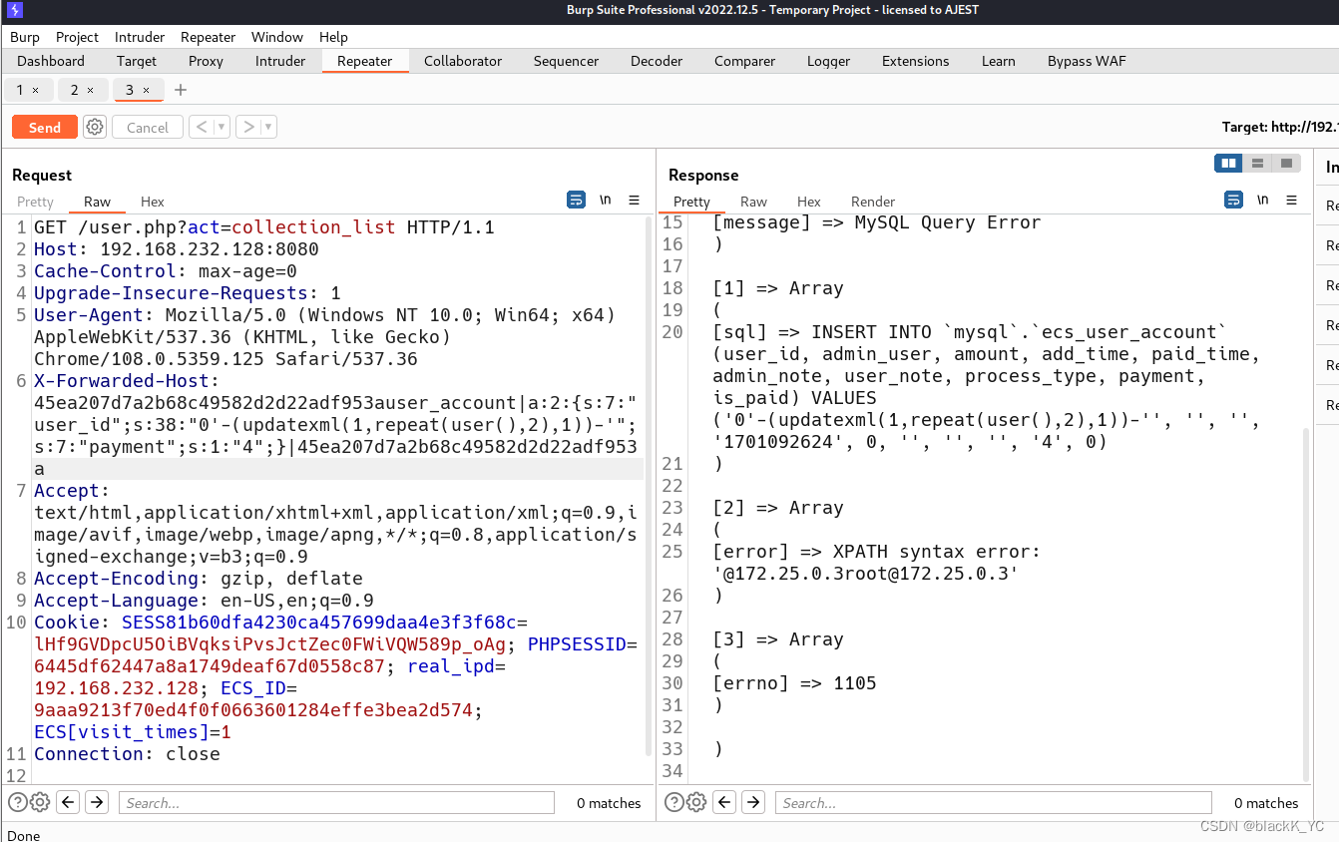Toggle Request message wrap icon

(576, 200)
